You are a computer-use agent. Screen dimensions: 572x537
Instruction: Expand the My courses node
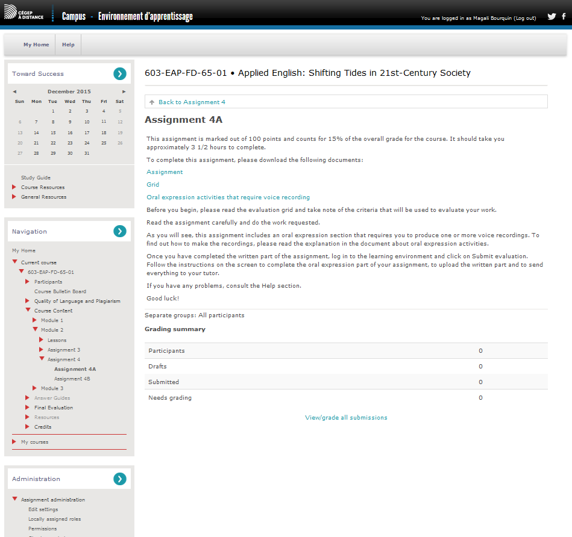pyautogui.click(x=14, y=442)
